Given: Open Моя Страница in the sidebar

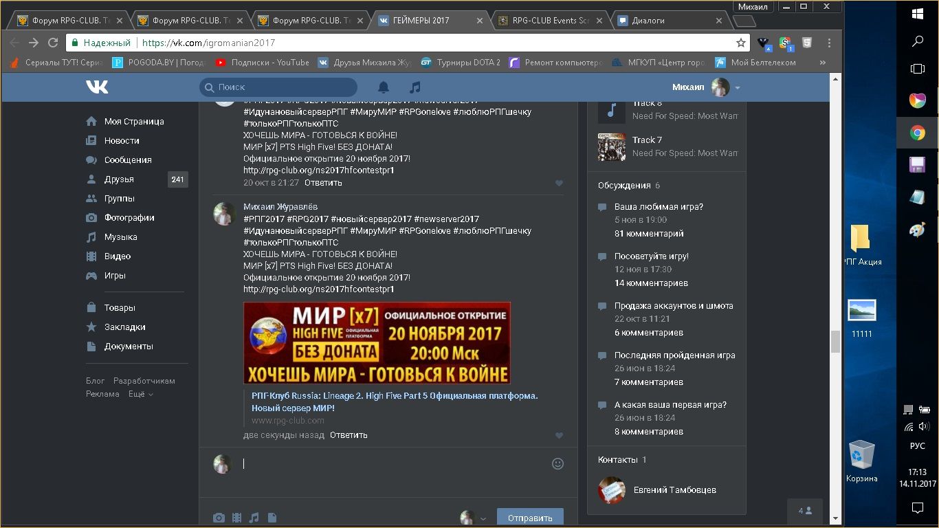Looking at the screenshot, I should point(134,121).
